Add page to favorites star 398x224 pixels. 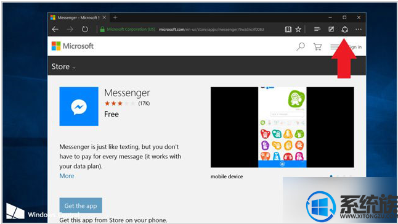pos(298,29)
